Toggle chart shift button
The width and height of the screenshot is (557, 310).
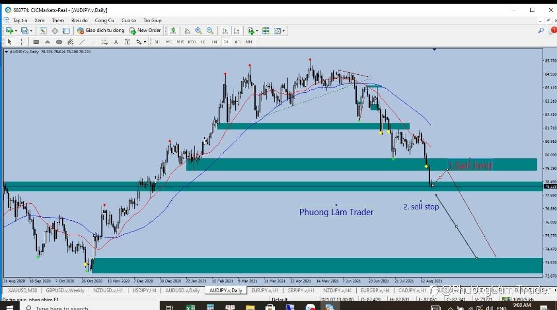(237, 31)
